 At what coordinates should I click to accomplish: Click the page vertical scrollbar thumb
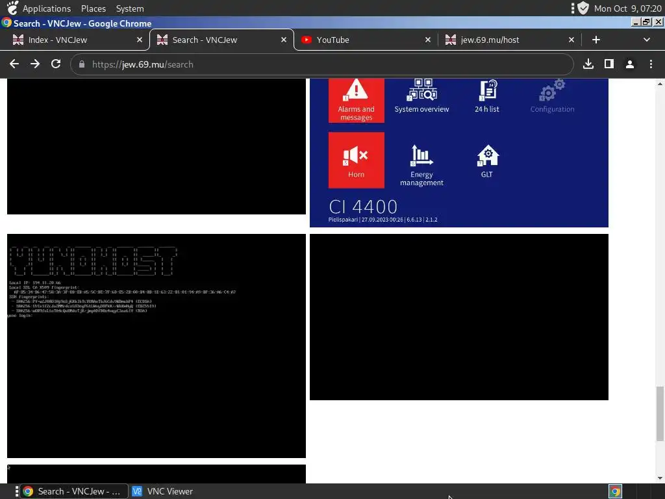point(660,414)
